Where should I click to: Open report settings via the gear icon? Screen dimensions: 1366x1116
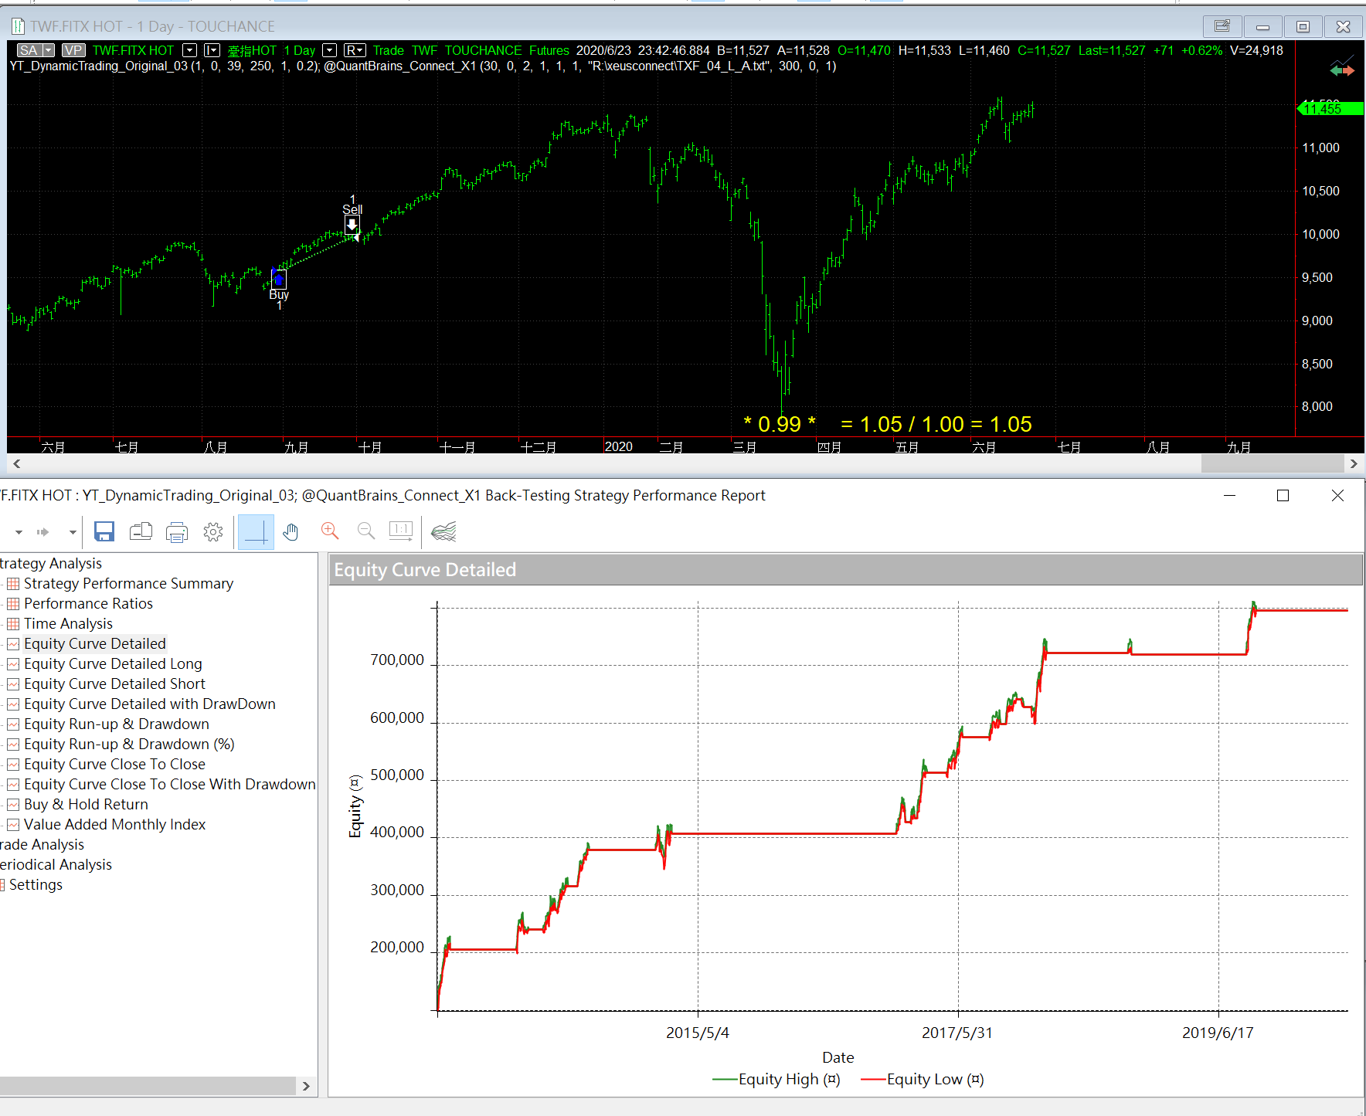point(213,531)
